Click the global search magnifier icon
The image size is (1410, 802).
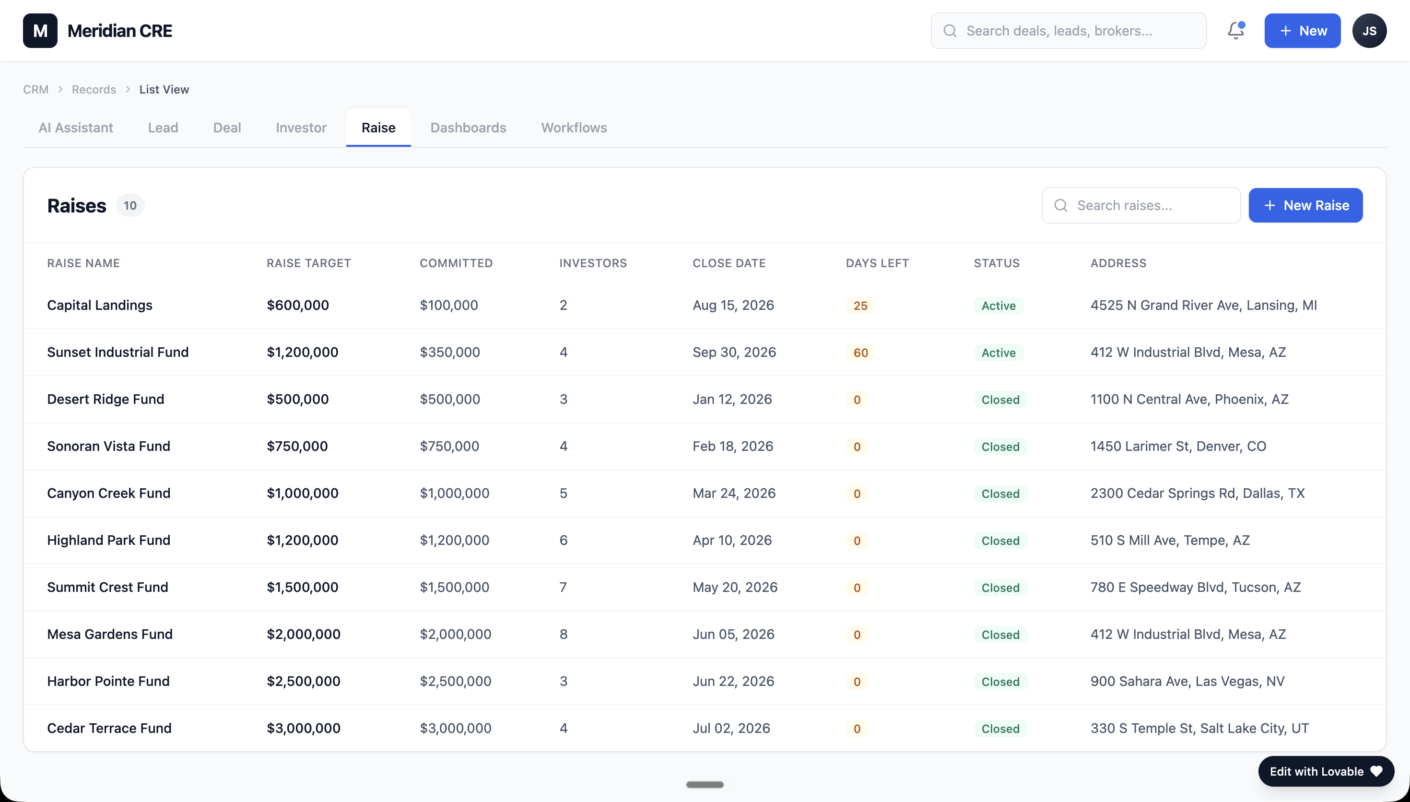point(950,31)
